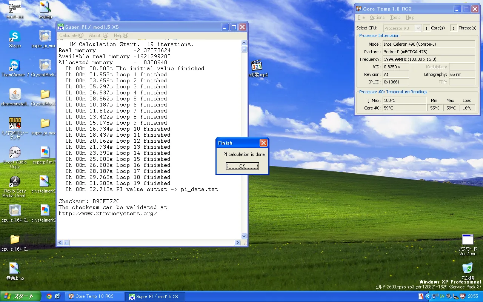Select the パスワード Ver.2.exe desktop icon
The width and height of the screenshot is (483, 302).
[468, 240]
